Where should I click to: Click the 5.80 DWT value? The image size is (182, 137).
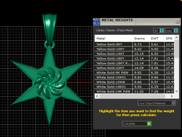point(154,49)
